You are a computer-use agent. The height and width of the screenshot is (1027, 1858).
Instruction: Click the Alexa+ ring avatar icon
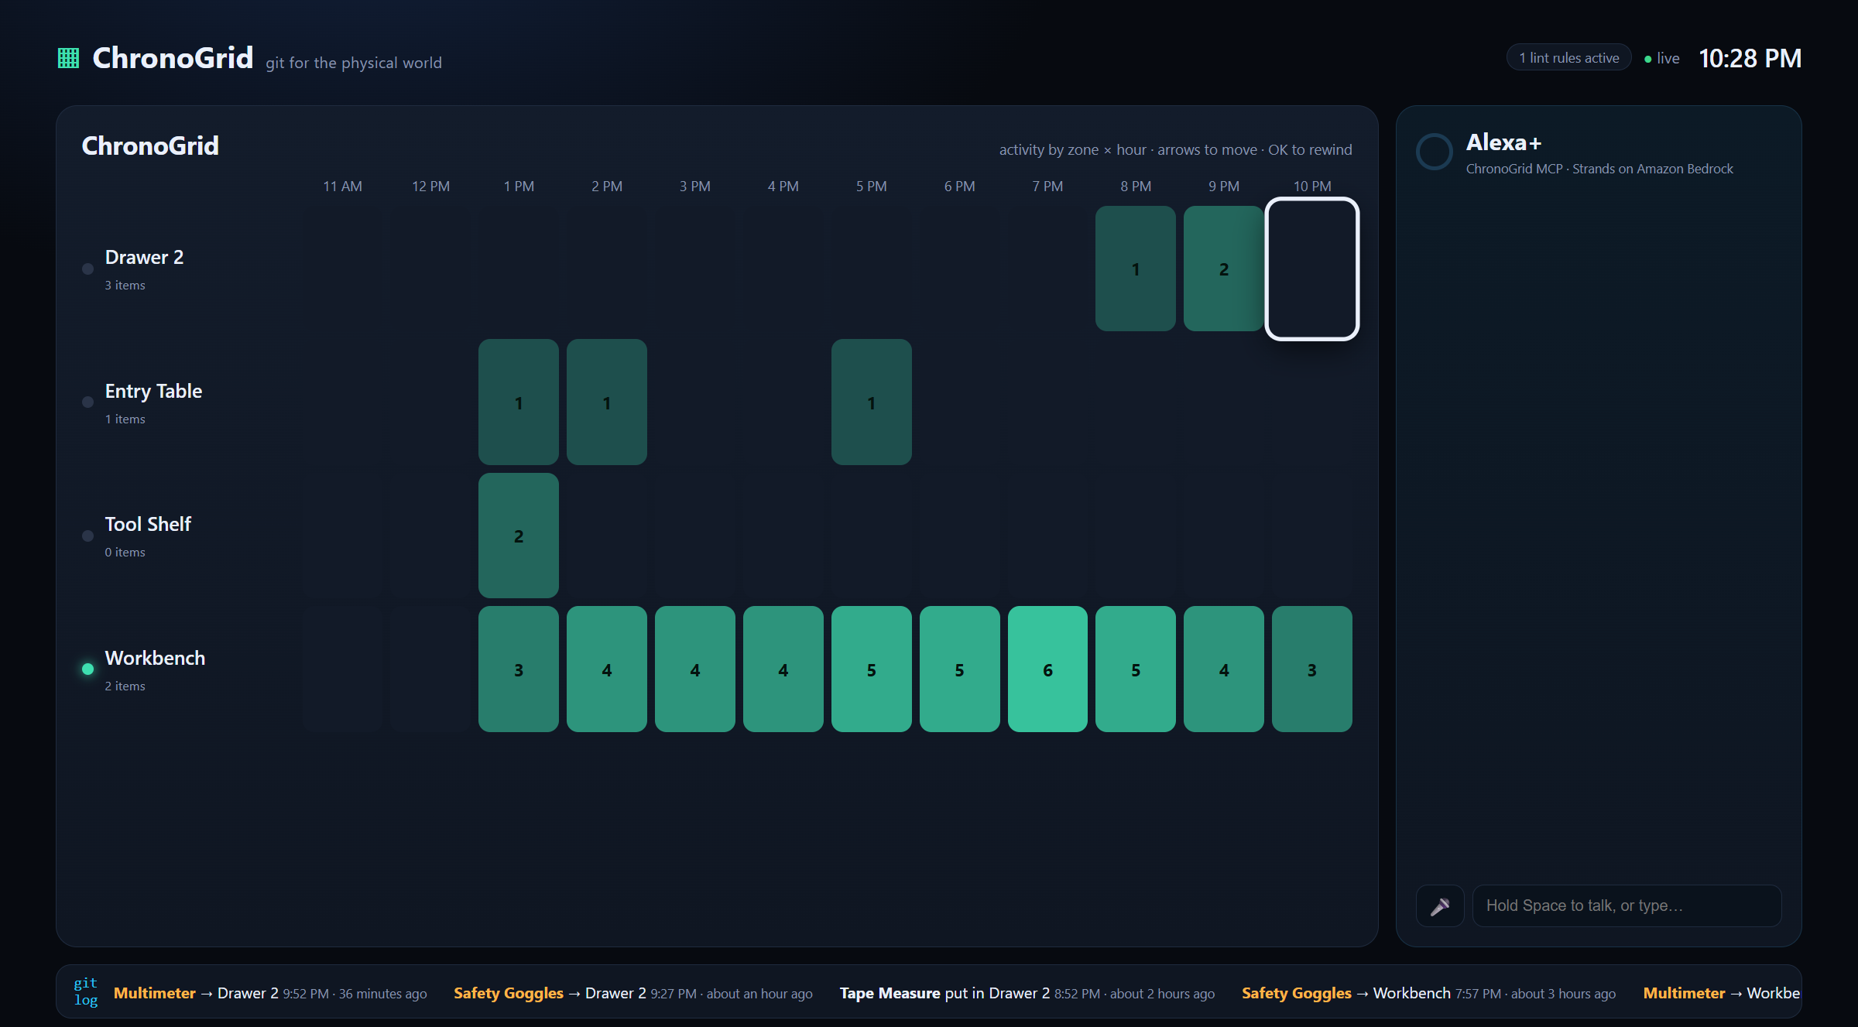1434,152
